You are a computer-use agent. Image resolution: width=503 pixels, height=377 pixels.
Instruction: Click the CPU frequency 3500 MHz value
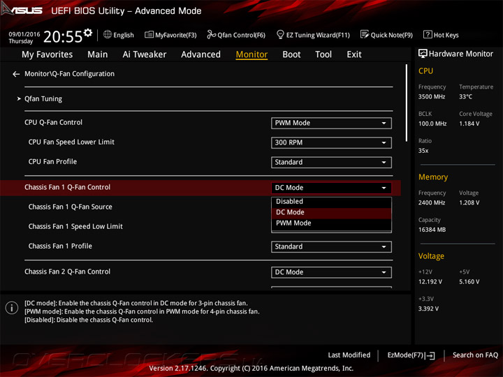pos(432,97)
